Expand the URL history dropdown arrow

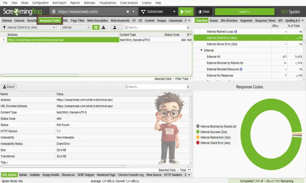tap(133, 12)
